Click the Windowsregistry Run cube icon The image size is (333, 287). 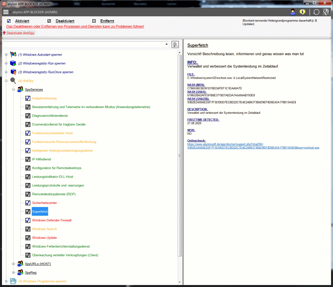[13, 63]
